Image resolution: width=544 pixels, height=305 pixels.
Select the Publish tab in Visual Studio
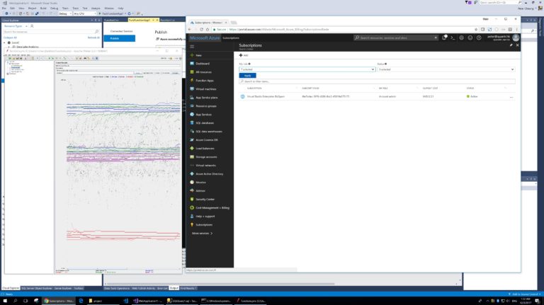tap(120, 38)
